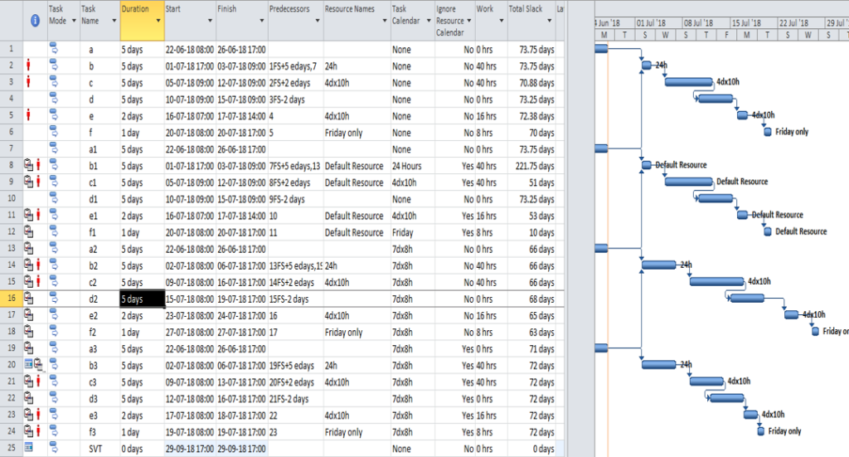Click the Gantt bar for task c in row 3
This screenshot has height=457, width=849.
click(x=689, y=82)
